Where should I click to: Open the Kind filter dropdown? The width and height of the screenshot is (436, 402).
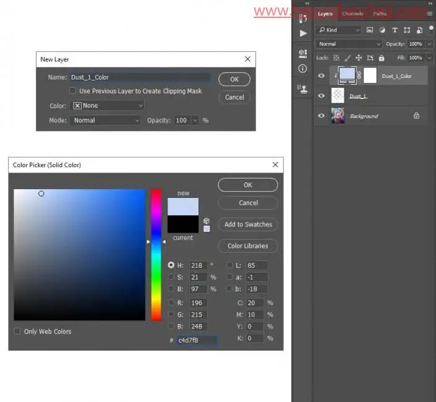tap(338, 30)
